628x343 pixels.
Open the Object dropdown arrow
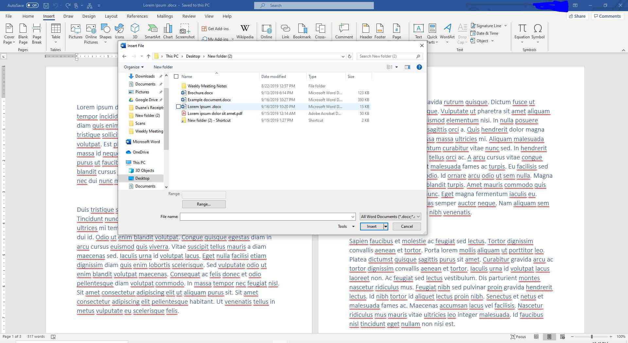click(492, 41)
